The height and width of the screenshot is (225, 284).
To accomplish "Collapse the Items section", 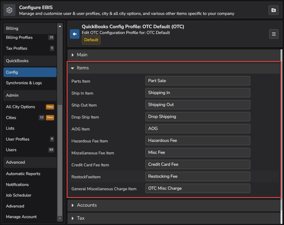I will (x=82, y=68).
